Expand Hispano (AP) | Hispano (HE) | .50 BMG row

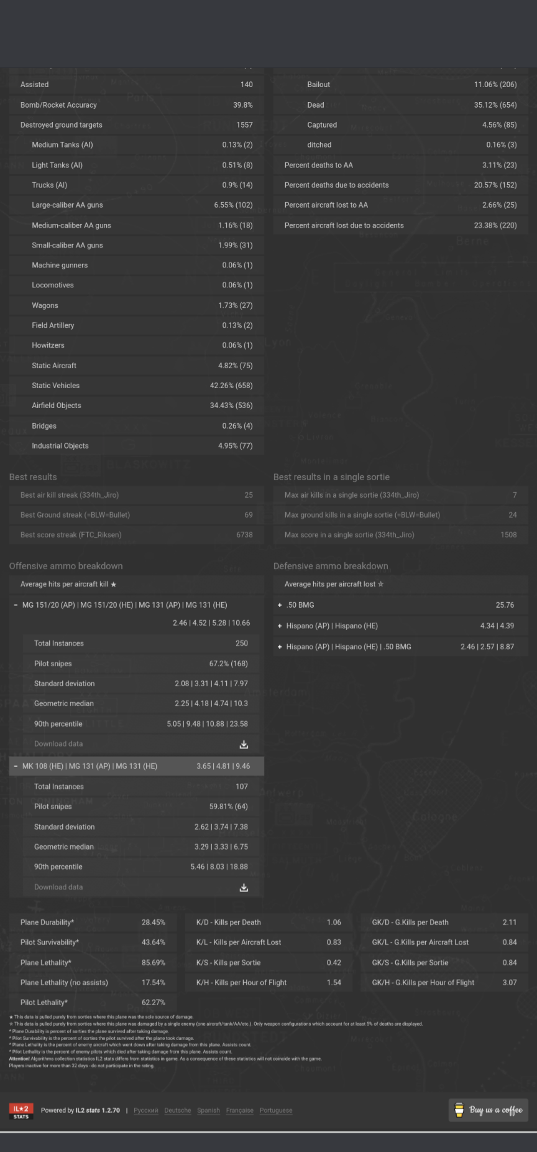pyautogui.click(x=280, y=647)
